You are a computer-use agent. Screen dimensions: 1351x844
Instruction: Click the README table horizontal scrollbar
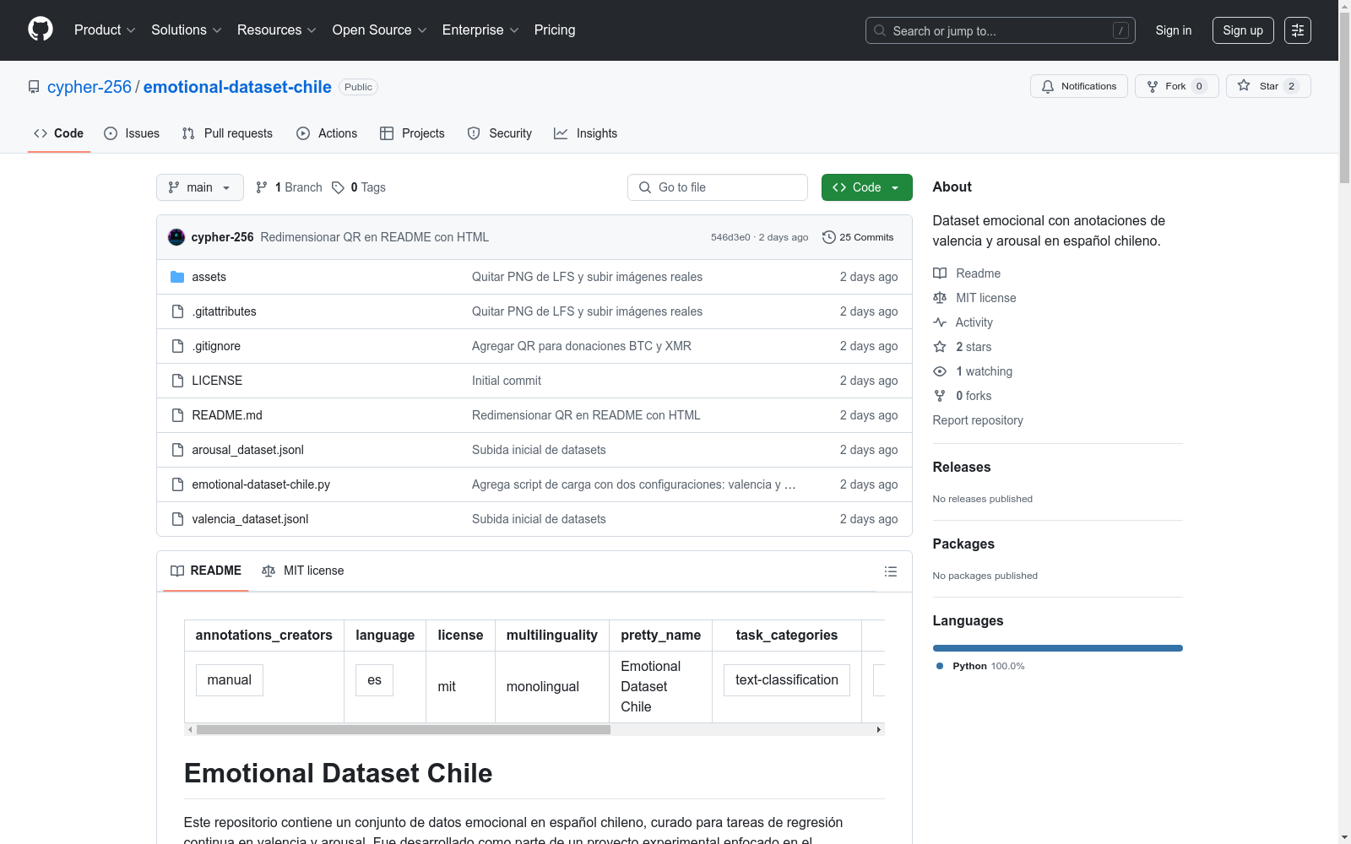404,729
